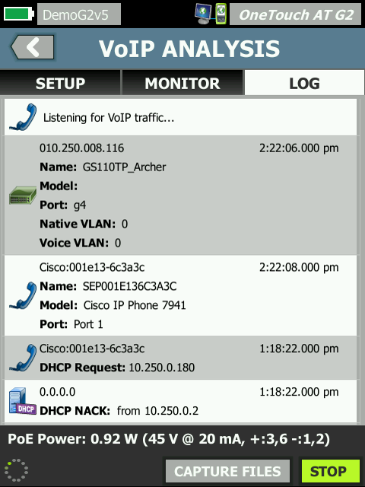The image size is (365, 487).
Task: Click phone icon beside DHCP Request entry
Action: 23,358
